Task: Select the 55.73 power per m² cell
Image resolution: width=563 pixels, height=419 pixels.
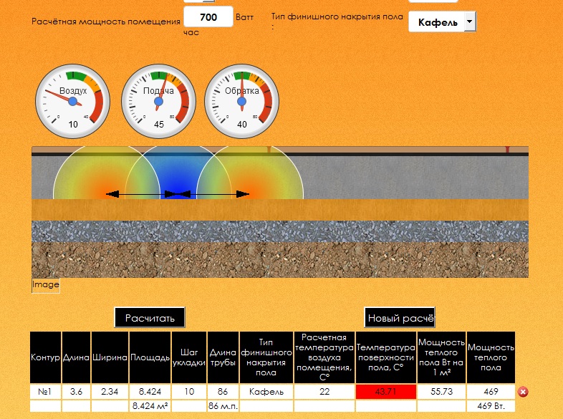Action: coord(442,392)
